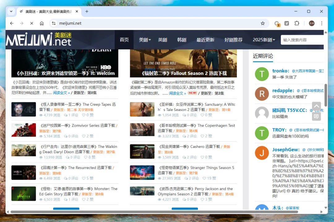This screenshot has width=334, height=222.
Task: Focus the 输入搜索内容 search box
Action: (x=302, y=40)
